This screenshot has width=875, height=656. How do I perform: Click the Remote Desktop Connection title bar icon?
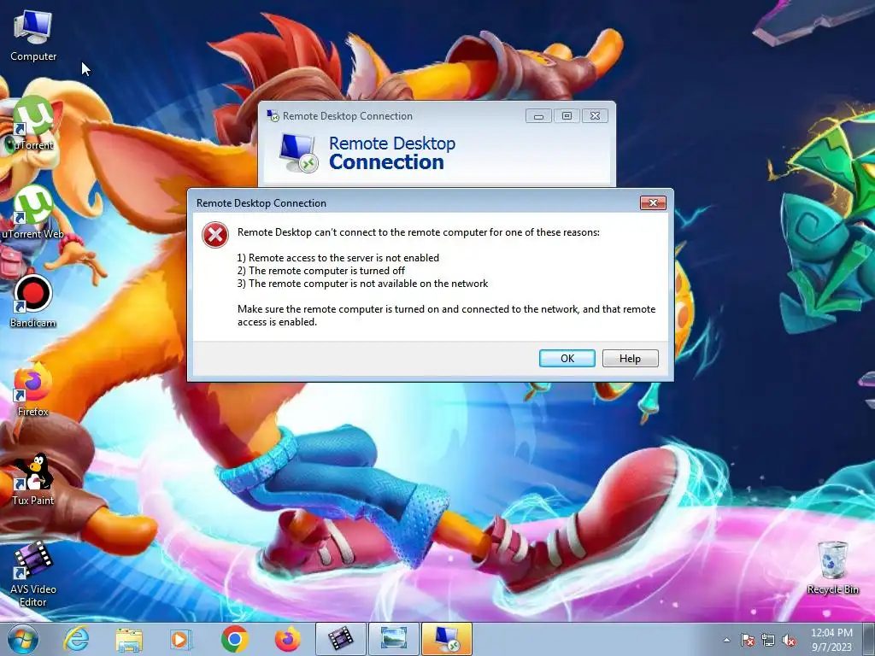click(x=273, y=115)
